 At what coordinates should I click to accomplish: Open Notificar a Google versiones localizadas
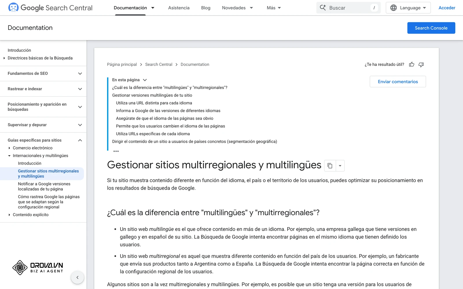click(x=44, y=186)
